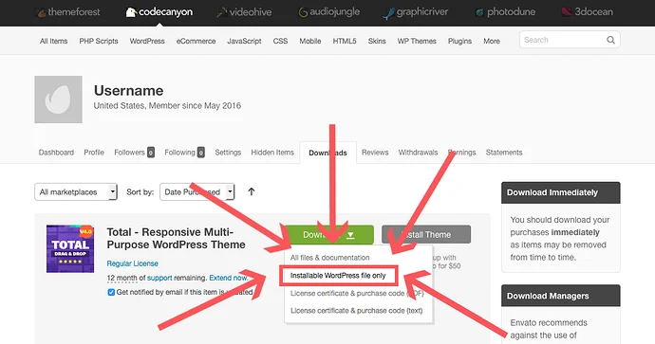This screenshot has height=344, width=655.
Task: Open the themeforest marketplace logo
Action: [69, 12]
